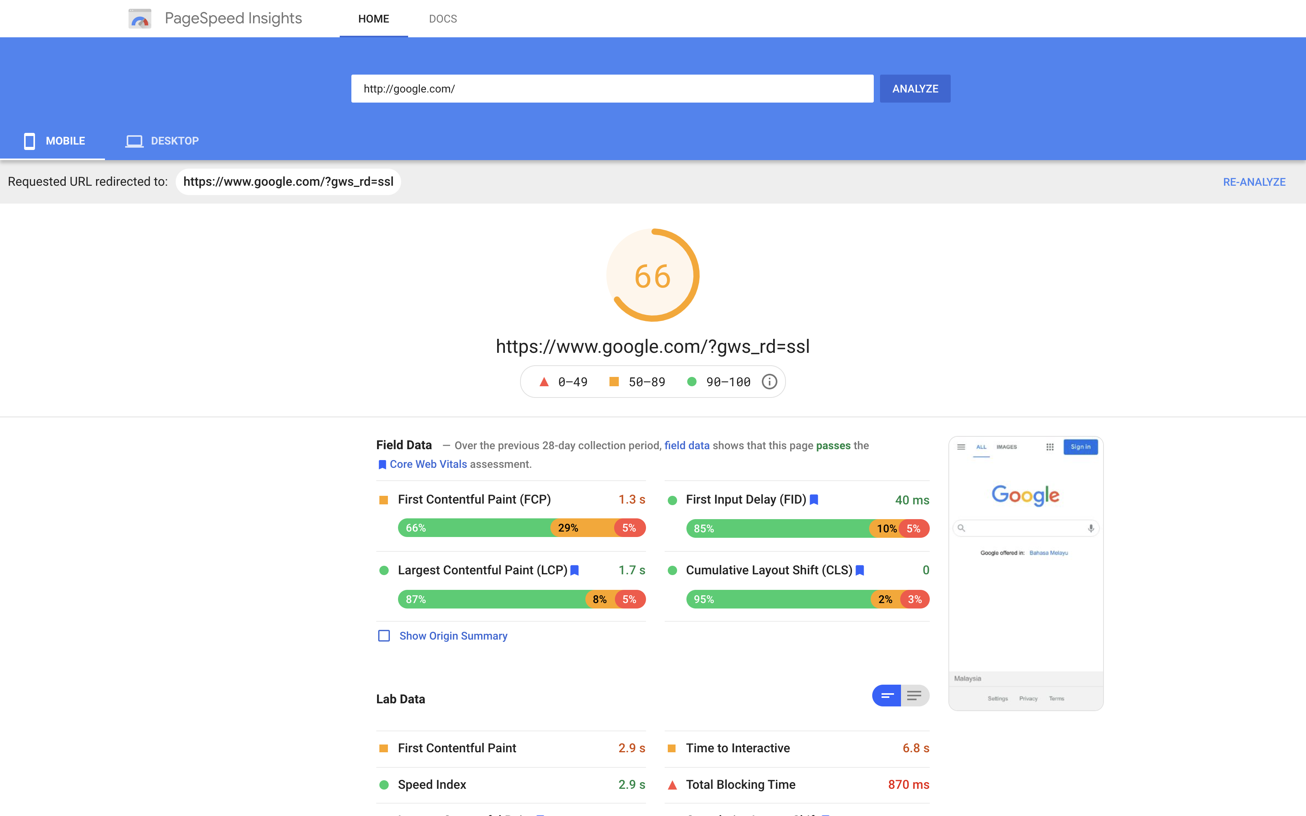1306x816 pixels.
Task: Click the PageSpeed Insights logo icon
Action: [140, 19]
